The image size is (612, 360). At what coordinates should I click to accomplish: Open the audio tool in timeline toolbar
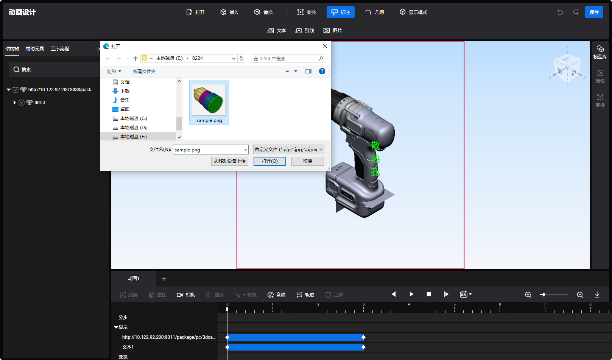tap(276, 295)
